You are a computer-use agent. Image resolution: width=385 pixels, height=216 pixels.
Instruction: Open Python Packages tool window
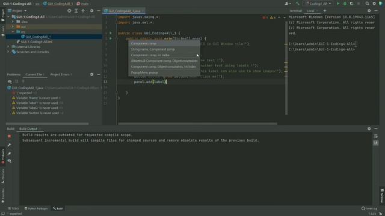click(36, 208)
